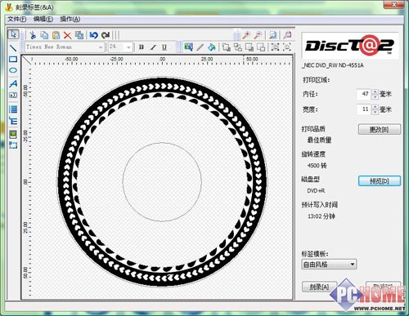
Task: Click the 更改(B) print quality button
Action: point(380,129)
